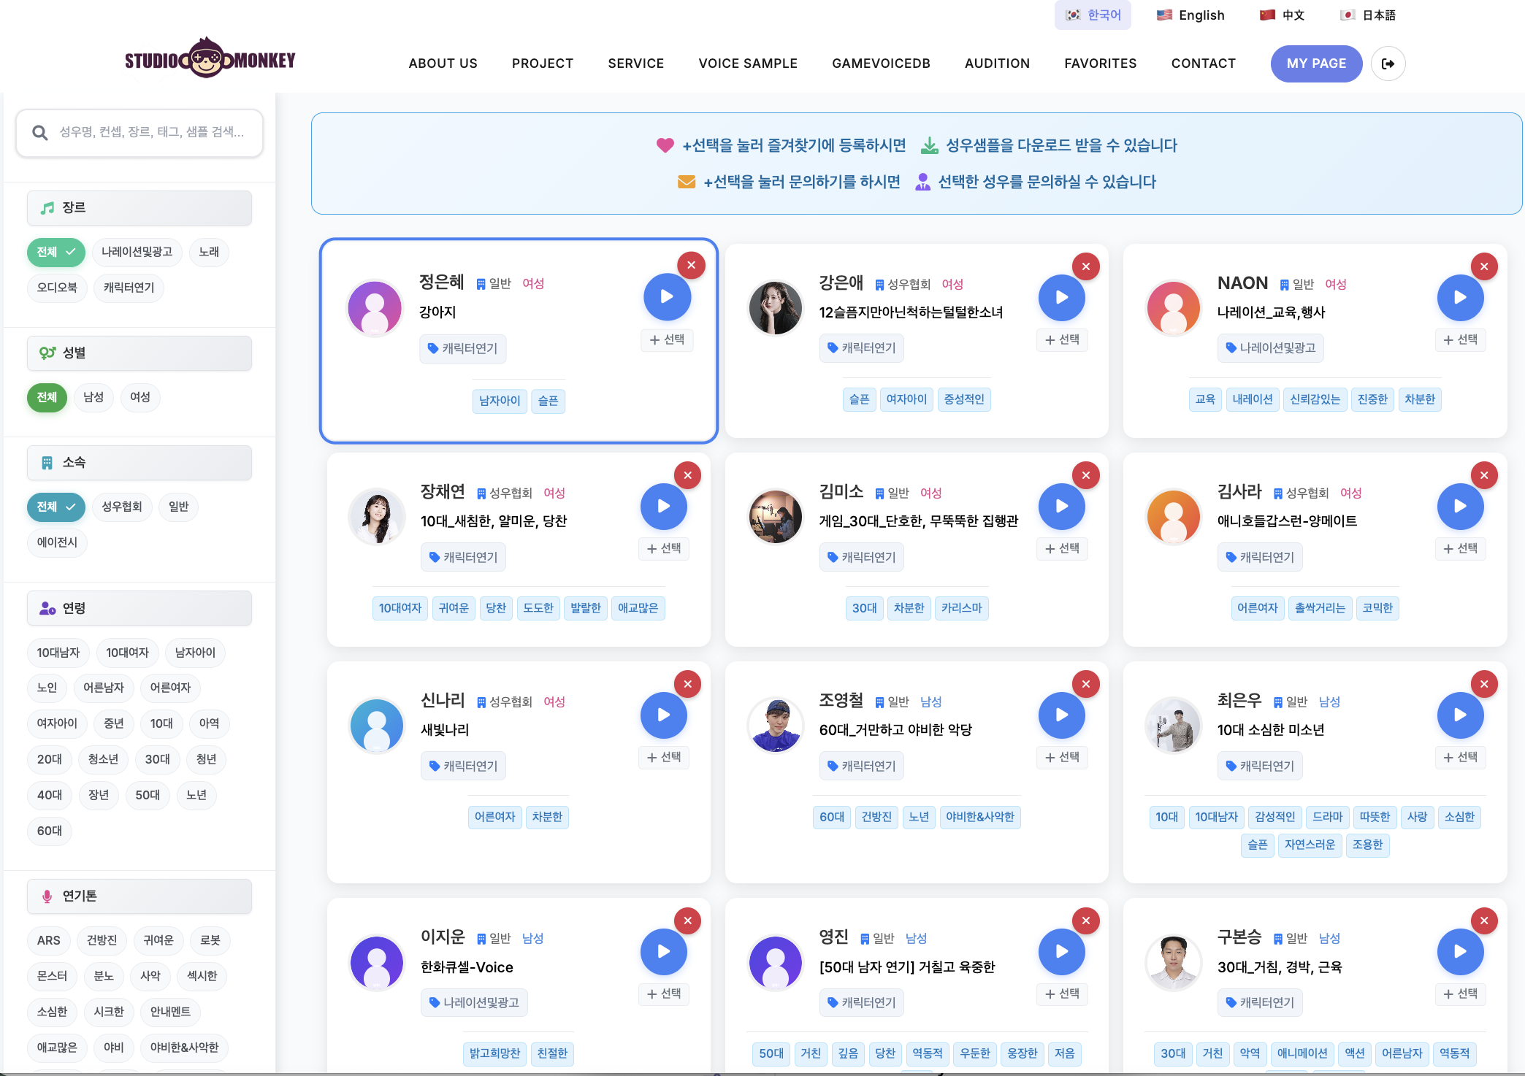Click the envelope icon in the info banner
Screen dimensions: 1525x1076
point(687,182)
